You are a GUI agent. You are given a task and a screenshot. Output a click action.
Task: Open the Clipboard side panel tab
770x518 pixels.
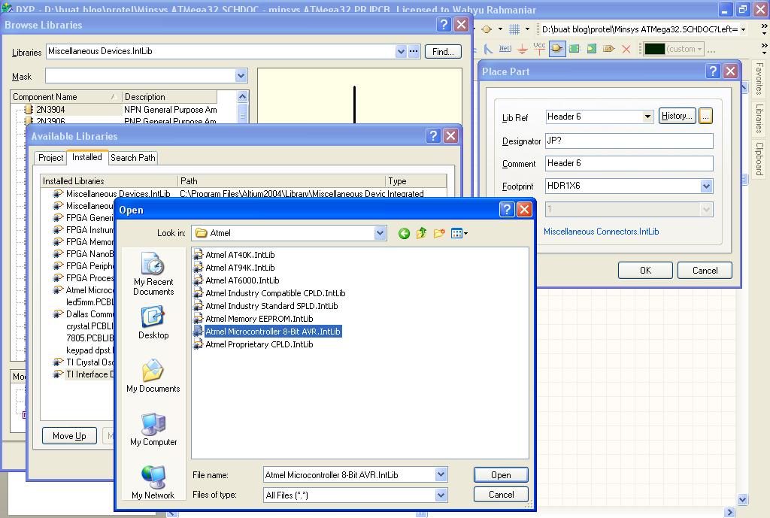click(x=759, y=159)
